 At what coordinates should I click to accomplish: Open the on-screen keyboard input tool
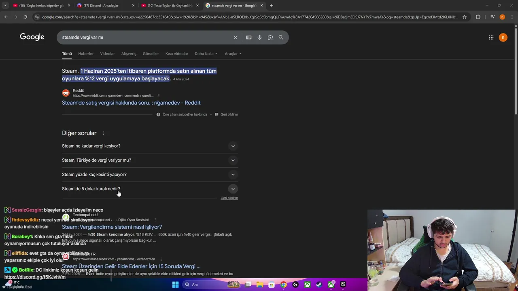click(248, 37)
